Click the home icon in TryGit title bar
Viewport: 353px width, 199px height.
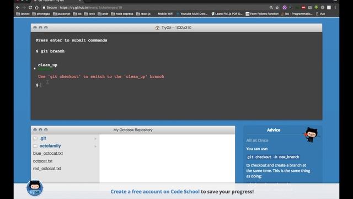157,28
